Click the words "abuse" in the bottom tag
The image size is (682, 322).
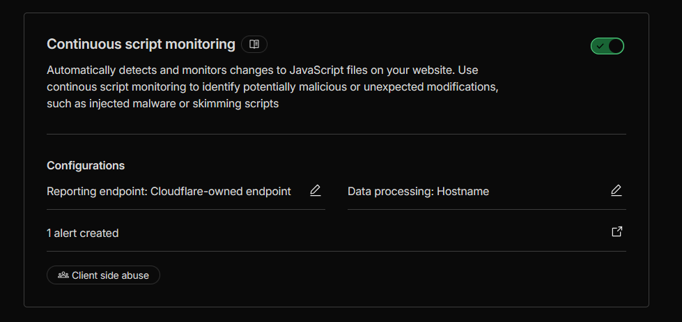(x=135, y=275)
